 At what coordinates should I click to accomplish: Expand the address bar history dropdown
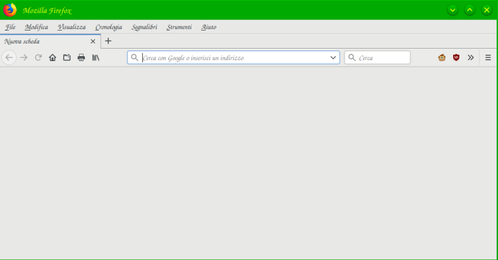(333, 57)
